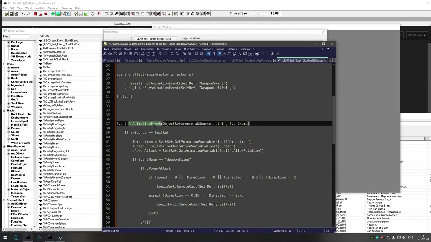Image resolution: width=431 pixels, height=242 pixels.
Task: Select _LEXO_test_Effect_BloodSkalEnch in the list
Action: coord(62,44)
